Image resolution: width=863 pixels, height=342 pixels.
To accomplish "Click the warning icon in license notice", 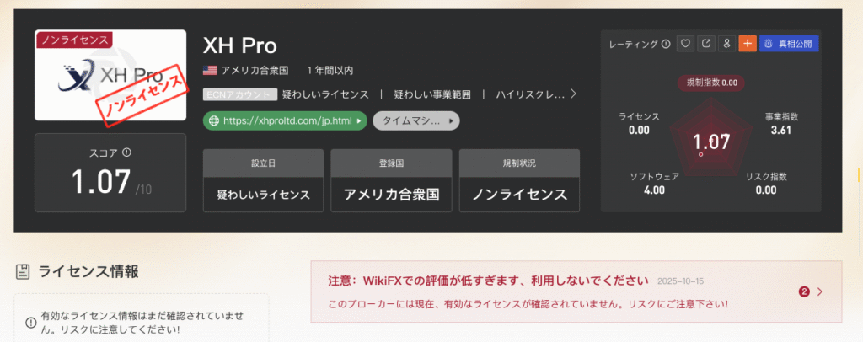I will click(31, 322).
